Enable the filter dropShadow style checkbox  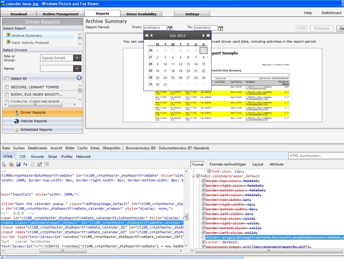(x=204, y=237)
